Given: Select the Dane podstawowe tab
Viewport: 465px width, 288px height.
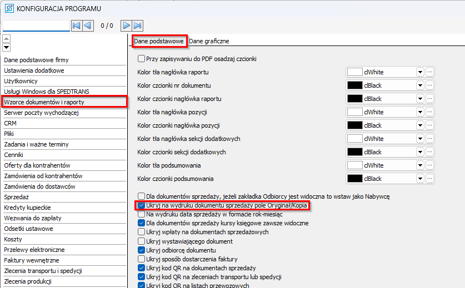Looking at the screenshot, I should pos(159,41).
